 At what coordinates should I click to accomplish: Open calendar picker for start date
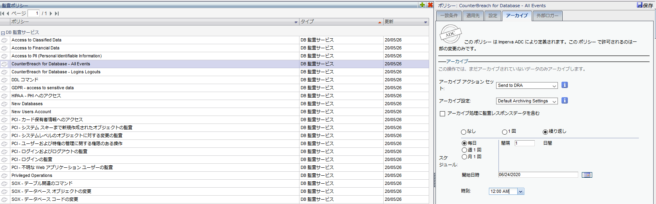click(x=587, y=175)
